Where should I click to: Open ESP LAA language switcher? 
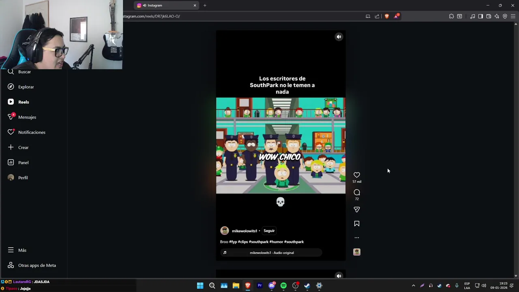pyautogui.click(x=467, y=286)
